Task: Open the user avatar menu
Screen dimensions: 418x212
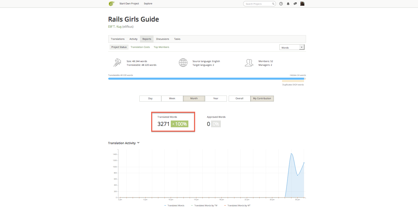Action: 302,4
